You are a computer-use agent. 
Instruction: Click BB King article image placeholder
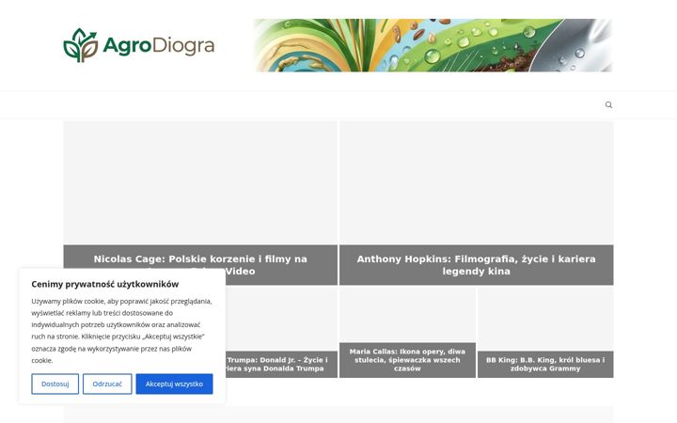click(x=545, y=320)
